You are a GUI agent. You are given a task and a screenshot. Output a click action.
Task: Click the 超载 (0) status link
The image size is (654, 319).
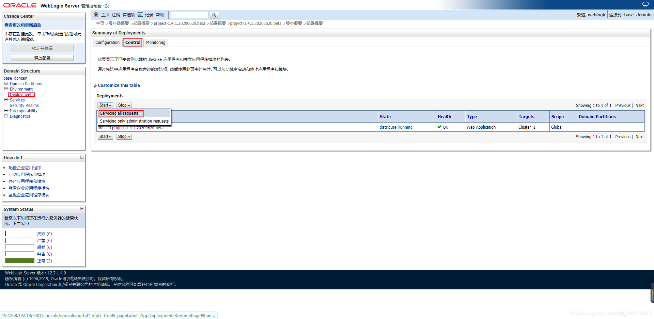44,248
